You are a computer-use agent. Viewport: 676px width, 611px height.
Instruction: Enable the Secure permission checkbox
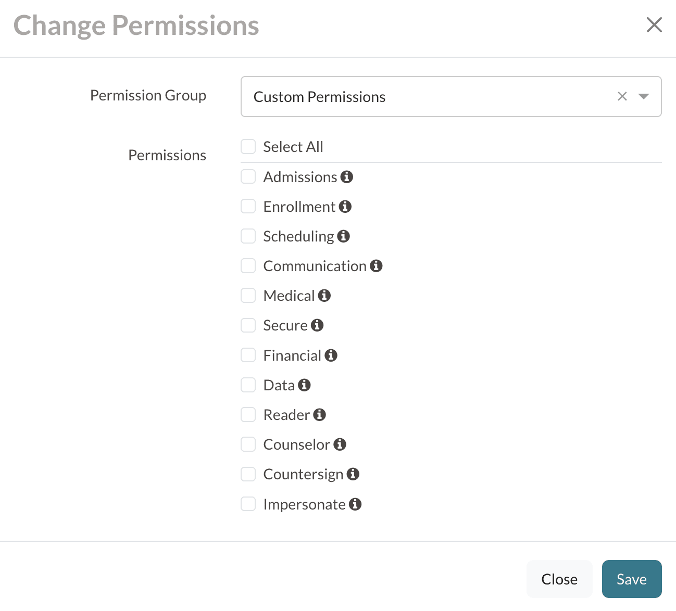(248, 326)
